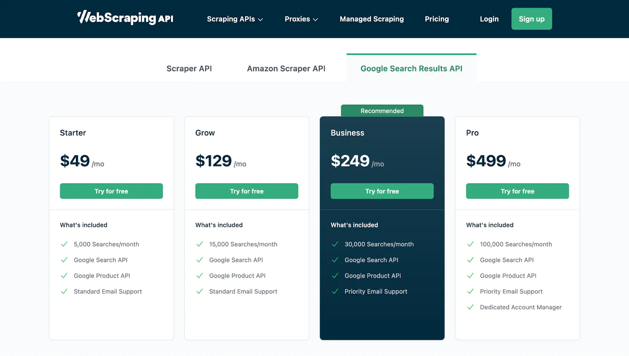Click the $129 /mo Grow price

coord(221,161)
